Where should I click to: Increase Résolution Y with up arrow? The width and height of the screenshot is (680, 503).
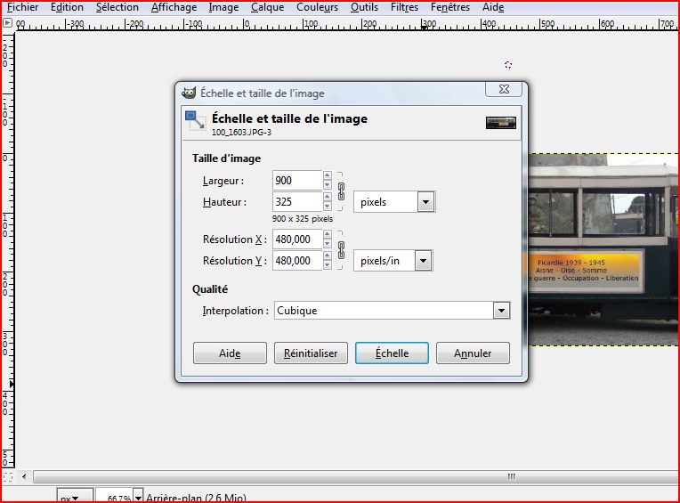(x=328, y=256)
